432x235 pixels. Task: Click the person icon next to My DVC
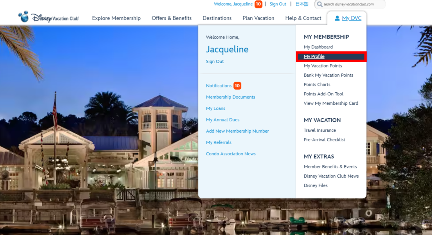(337, 18)
